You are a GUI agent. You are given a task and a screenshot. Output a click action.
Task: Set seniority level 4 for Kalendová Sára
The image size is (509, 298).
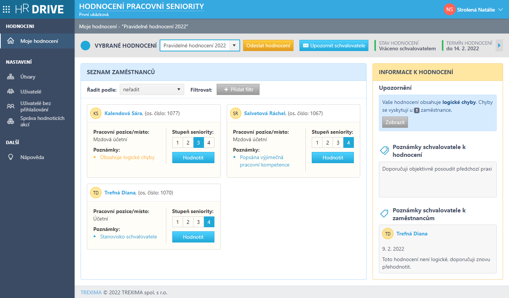click(x=209, y=143)
